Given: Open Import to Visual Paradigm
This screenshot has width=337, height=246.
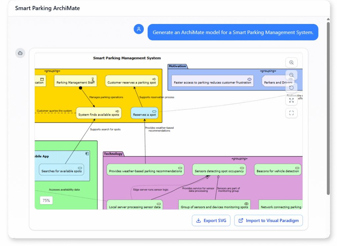Looking at the screenshot, I should 268,220.
